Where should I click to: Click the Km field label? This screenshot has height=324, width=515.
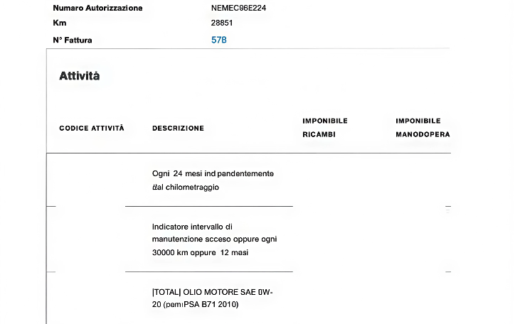(59, 23)
